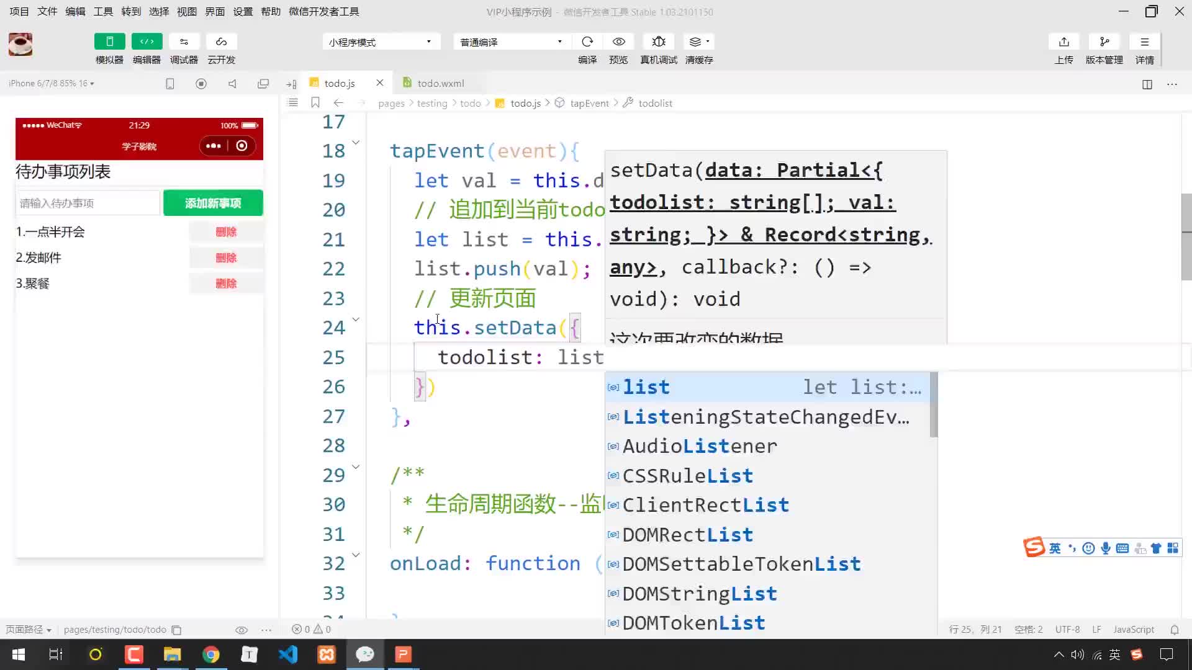Click the 添加新事项 button
The width and height of the screenshot is (1192, 670).
pos(213,203)
